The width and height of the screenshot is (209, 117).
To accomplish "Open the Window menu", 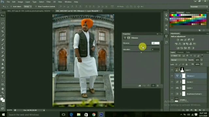I will click(68, 2).
